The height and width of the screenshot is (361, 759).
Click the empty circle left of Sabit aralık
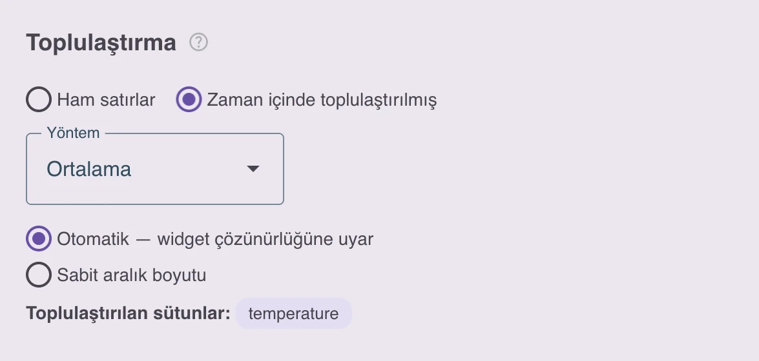click(x=39, y=275)
